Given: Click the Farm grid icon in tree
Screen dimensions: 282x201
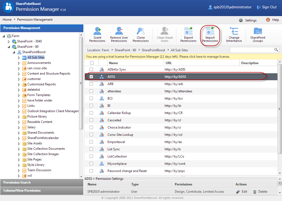Looking at the screenshot, I should [9, 36].
